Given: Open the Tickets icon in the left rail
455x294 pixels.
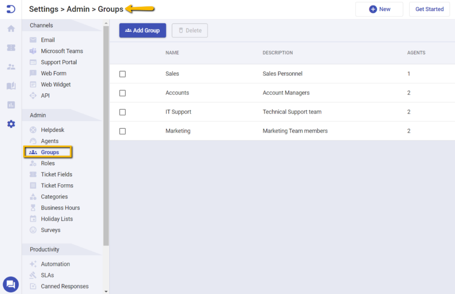Looking at the screenshot, I should (11, 48).
